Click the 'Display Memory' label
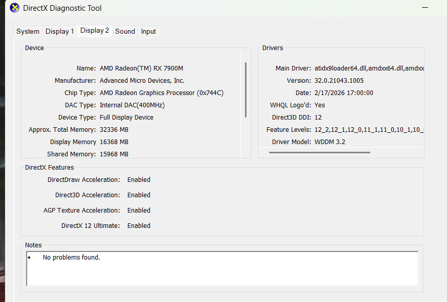The width and height of the screenshot is (447, 302). point(73,142)
